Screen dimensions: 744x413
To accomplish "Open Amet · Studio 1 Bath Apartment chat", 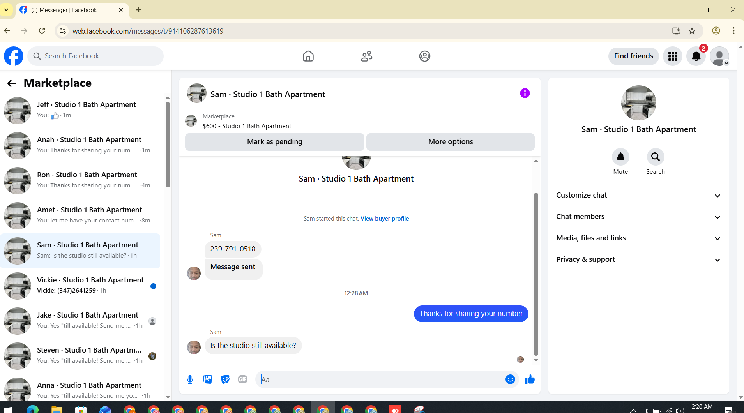I will (80, 215).
